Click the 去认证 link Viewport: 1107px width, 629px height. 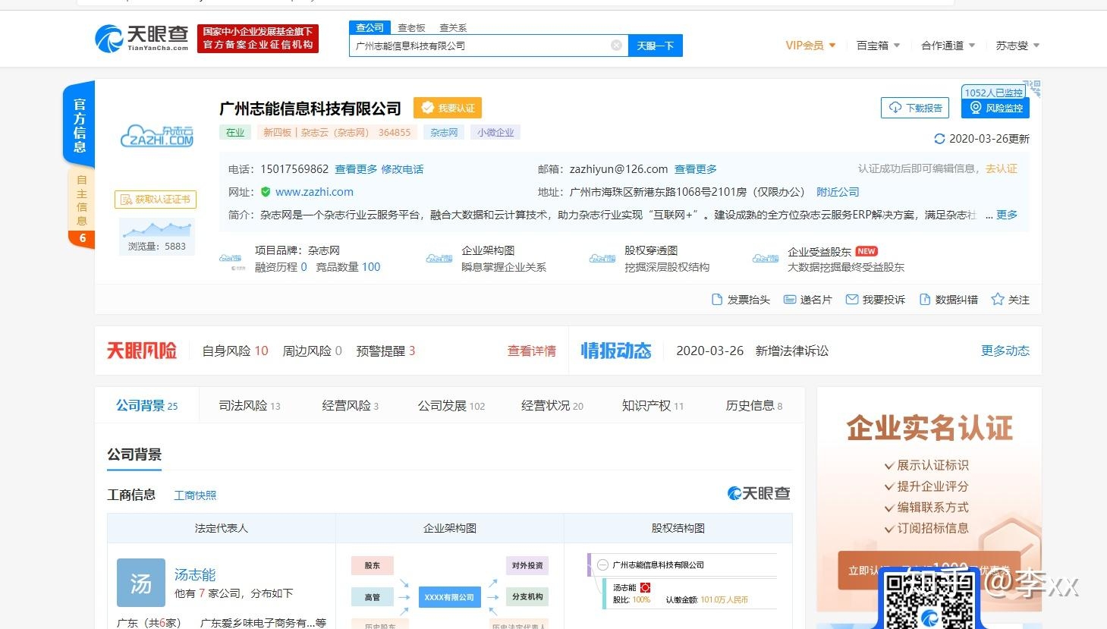click(1002, 168)
